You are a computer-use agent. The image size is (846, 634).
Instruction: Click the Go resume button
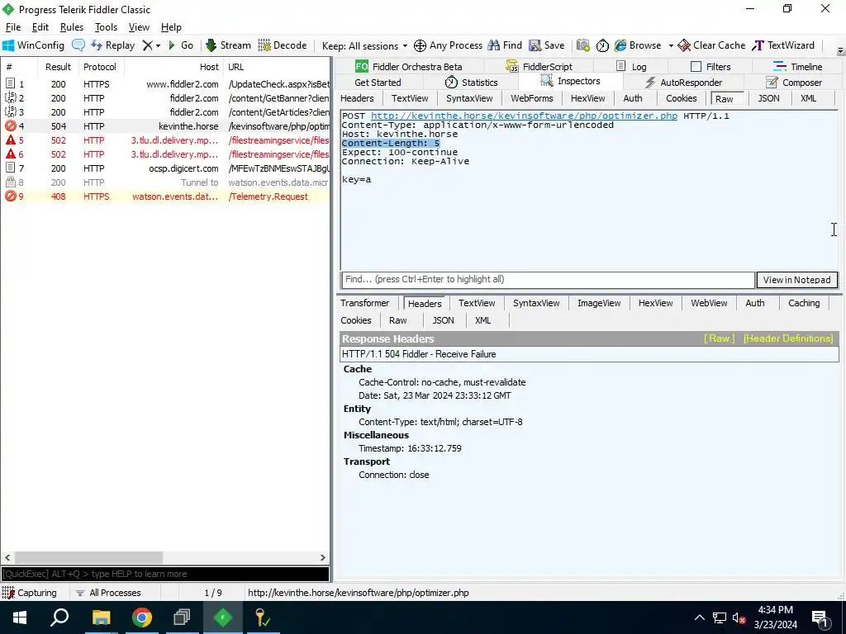point(180,45)
